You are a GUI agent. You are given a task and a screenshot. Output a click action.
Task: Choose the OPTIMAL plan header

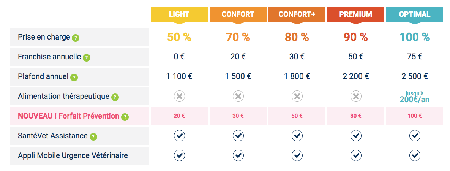(x=414, y=14)
